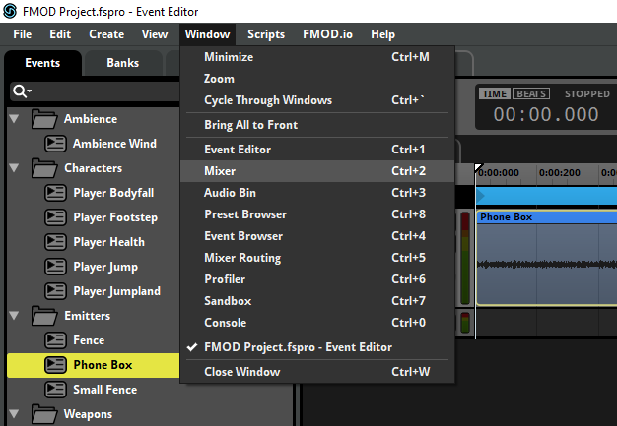Click the Ambience folder icon
The image size is (617, 426).
[44, 119]
